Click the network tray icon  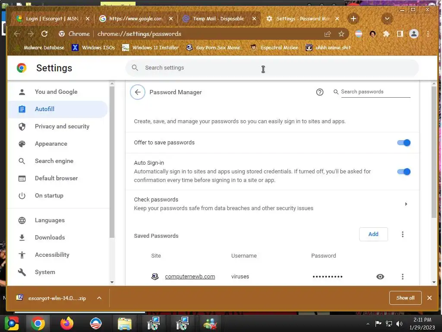point(389,324)
